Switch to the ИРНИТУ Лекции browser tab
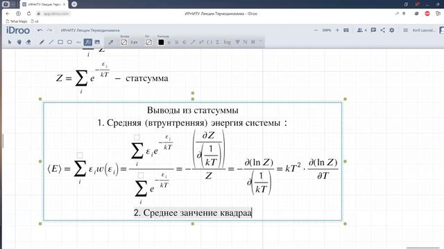Screen dimensions: 444x249 44,5
